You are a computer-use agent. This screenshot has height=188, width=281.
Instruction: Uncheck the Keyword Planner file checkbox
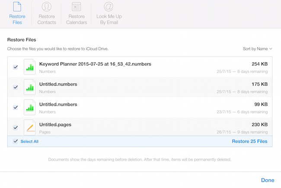tap(16, 67)
